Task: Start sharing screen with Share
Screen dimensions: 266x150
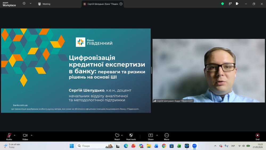Action: [151, 137]
